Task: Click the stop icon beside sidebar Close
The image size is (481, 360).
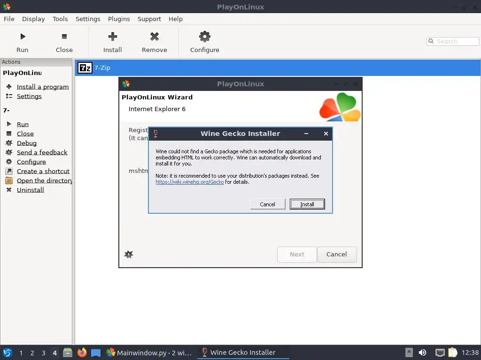Action: coord(9,134)
